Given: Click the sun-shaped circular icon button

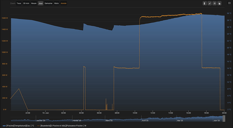Looking at the screenshot, I should (x=214, y=3).
